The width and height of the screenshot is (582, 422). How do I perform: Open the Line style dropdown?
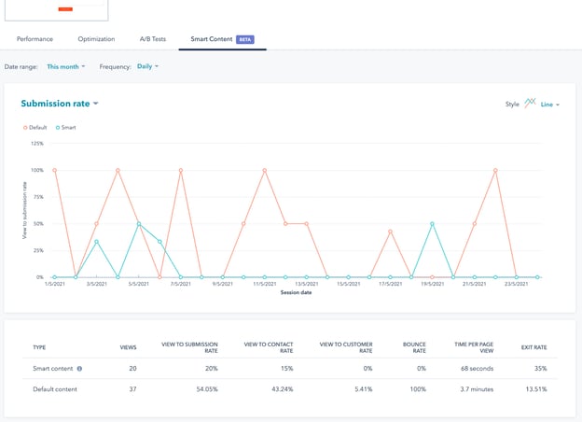550,105
